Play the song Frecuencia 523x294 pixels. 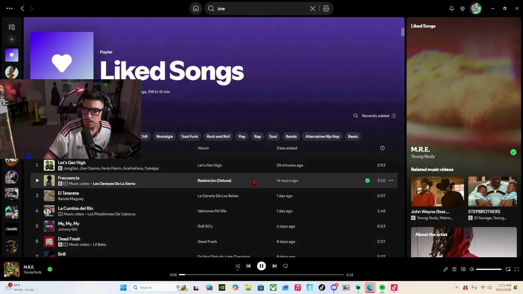pyautogui.click(x=37, y=180)
